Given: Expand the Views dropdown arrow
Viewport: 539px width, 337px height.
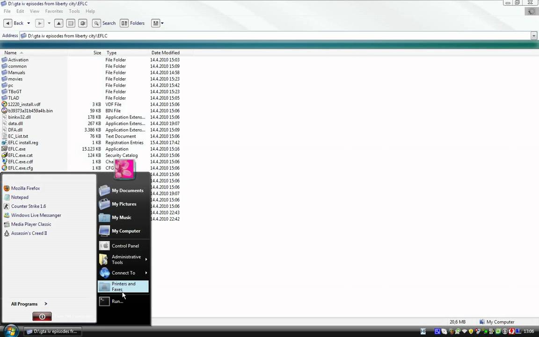Looking at the screenshot, I should click(x=162, y=23).
